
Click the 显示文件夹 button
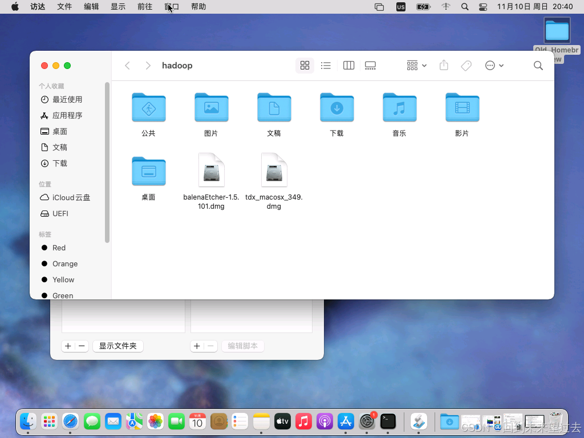[117, 346]
